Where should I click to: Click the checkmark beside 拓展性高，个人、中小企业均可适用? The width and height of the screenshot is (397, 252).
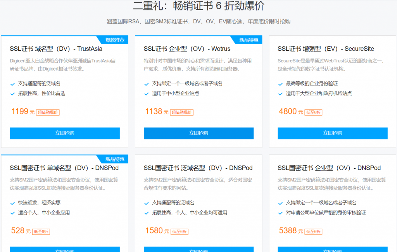[x=146, y=213]
